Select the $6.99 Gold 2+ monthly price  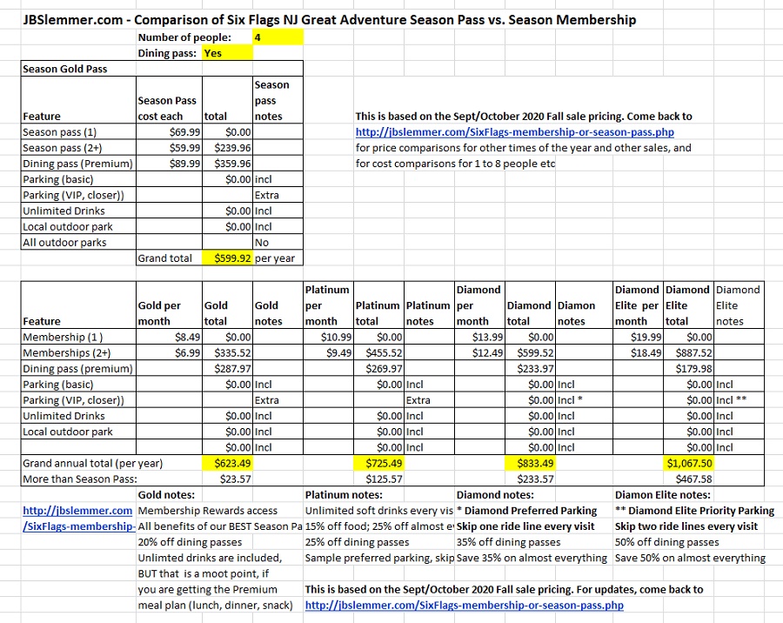169,352
